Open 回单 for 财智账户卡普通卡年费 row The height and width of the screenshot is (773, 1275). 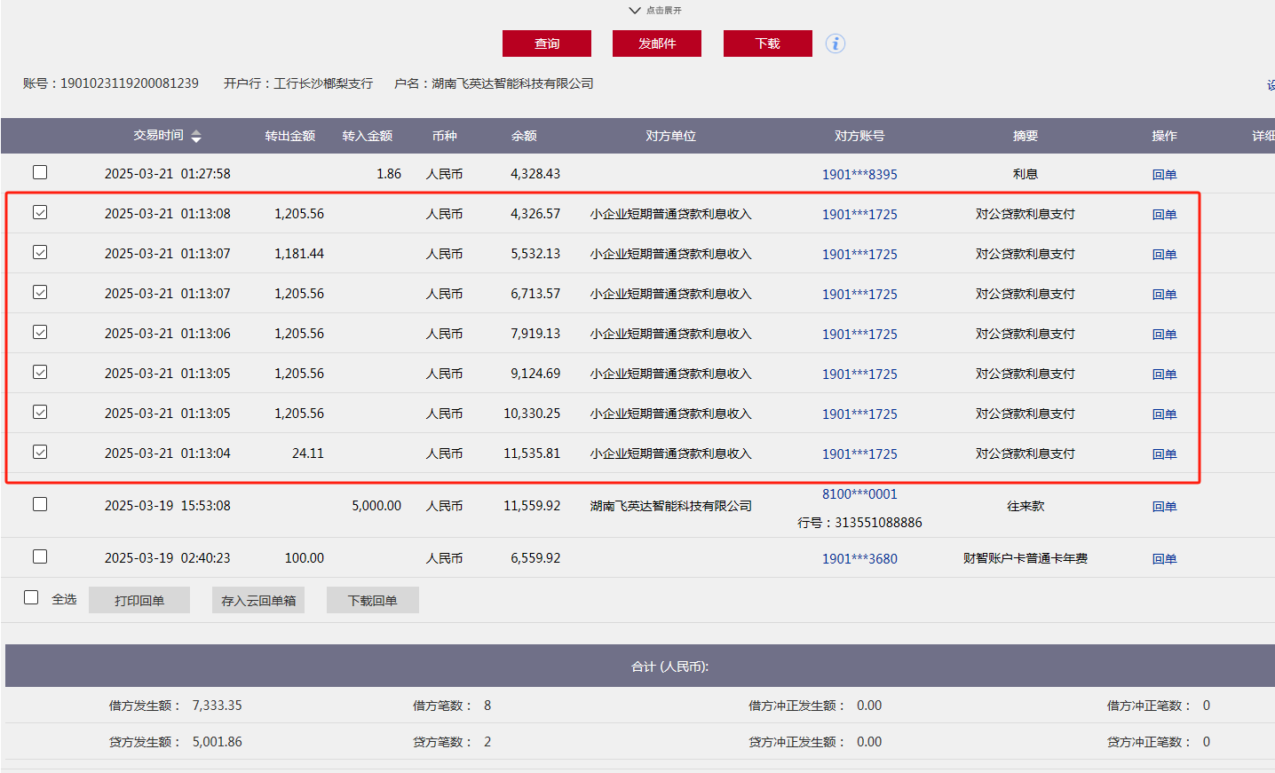pyautogui.click(x=1164, y=559)
